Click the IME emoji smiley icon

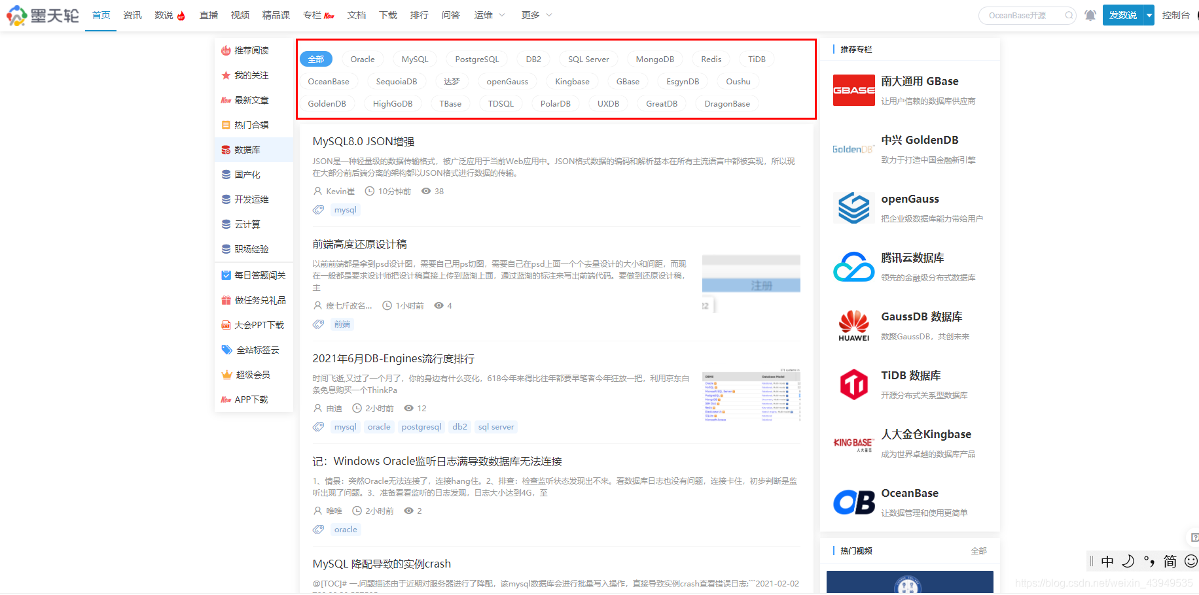pyautogui.click(x=1191, y=561)
